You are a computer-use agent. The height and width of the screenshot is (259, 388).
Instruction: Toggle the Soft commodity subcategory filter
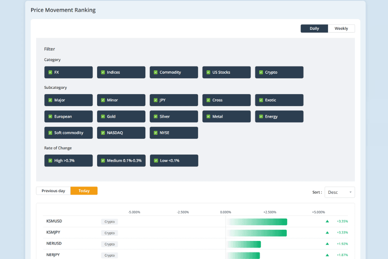tap(69, 133)
